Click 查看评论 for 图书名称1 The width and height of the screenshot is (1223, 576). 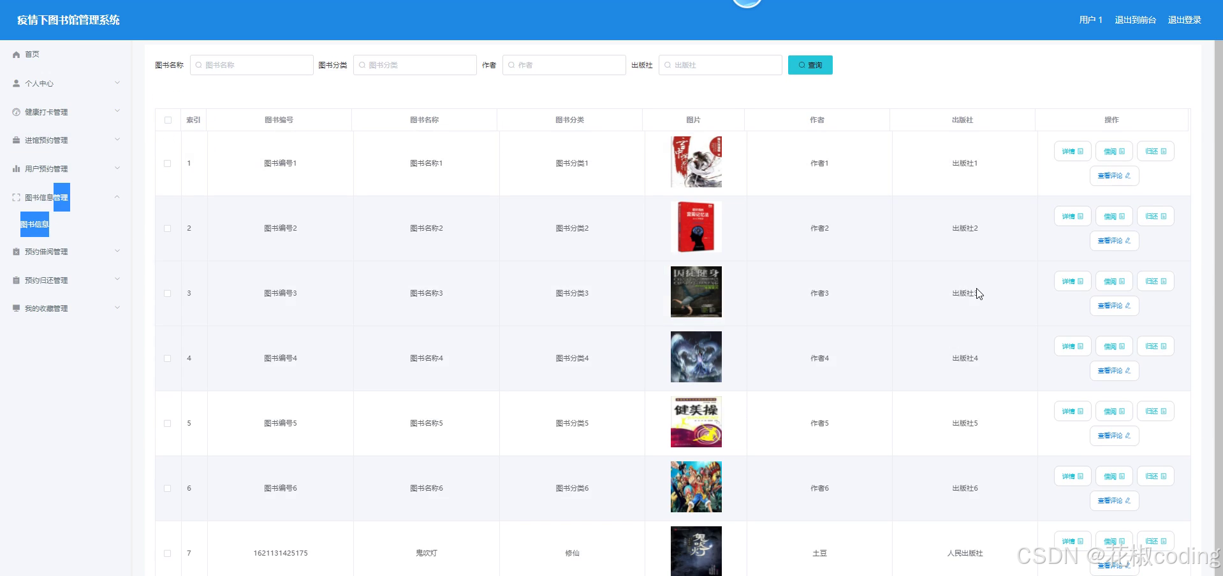pos(1114,176)
